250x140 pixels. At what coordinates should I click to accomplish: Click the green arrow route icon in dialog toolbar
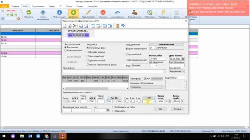tap(75, 26)
